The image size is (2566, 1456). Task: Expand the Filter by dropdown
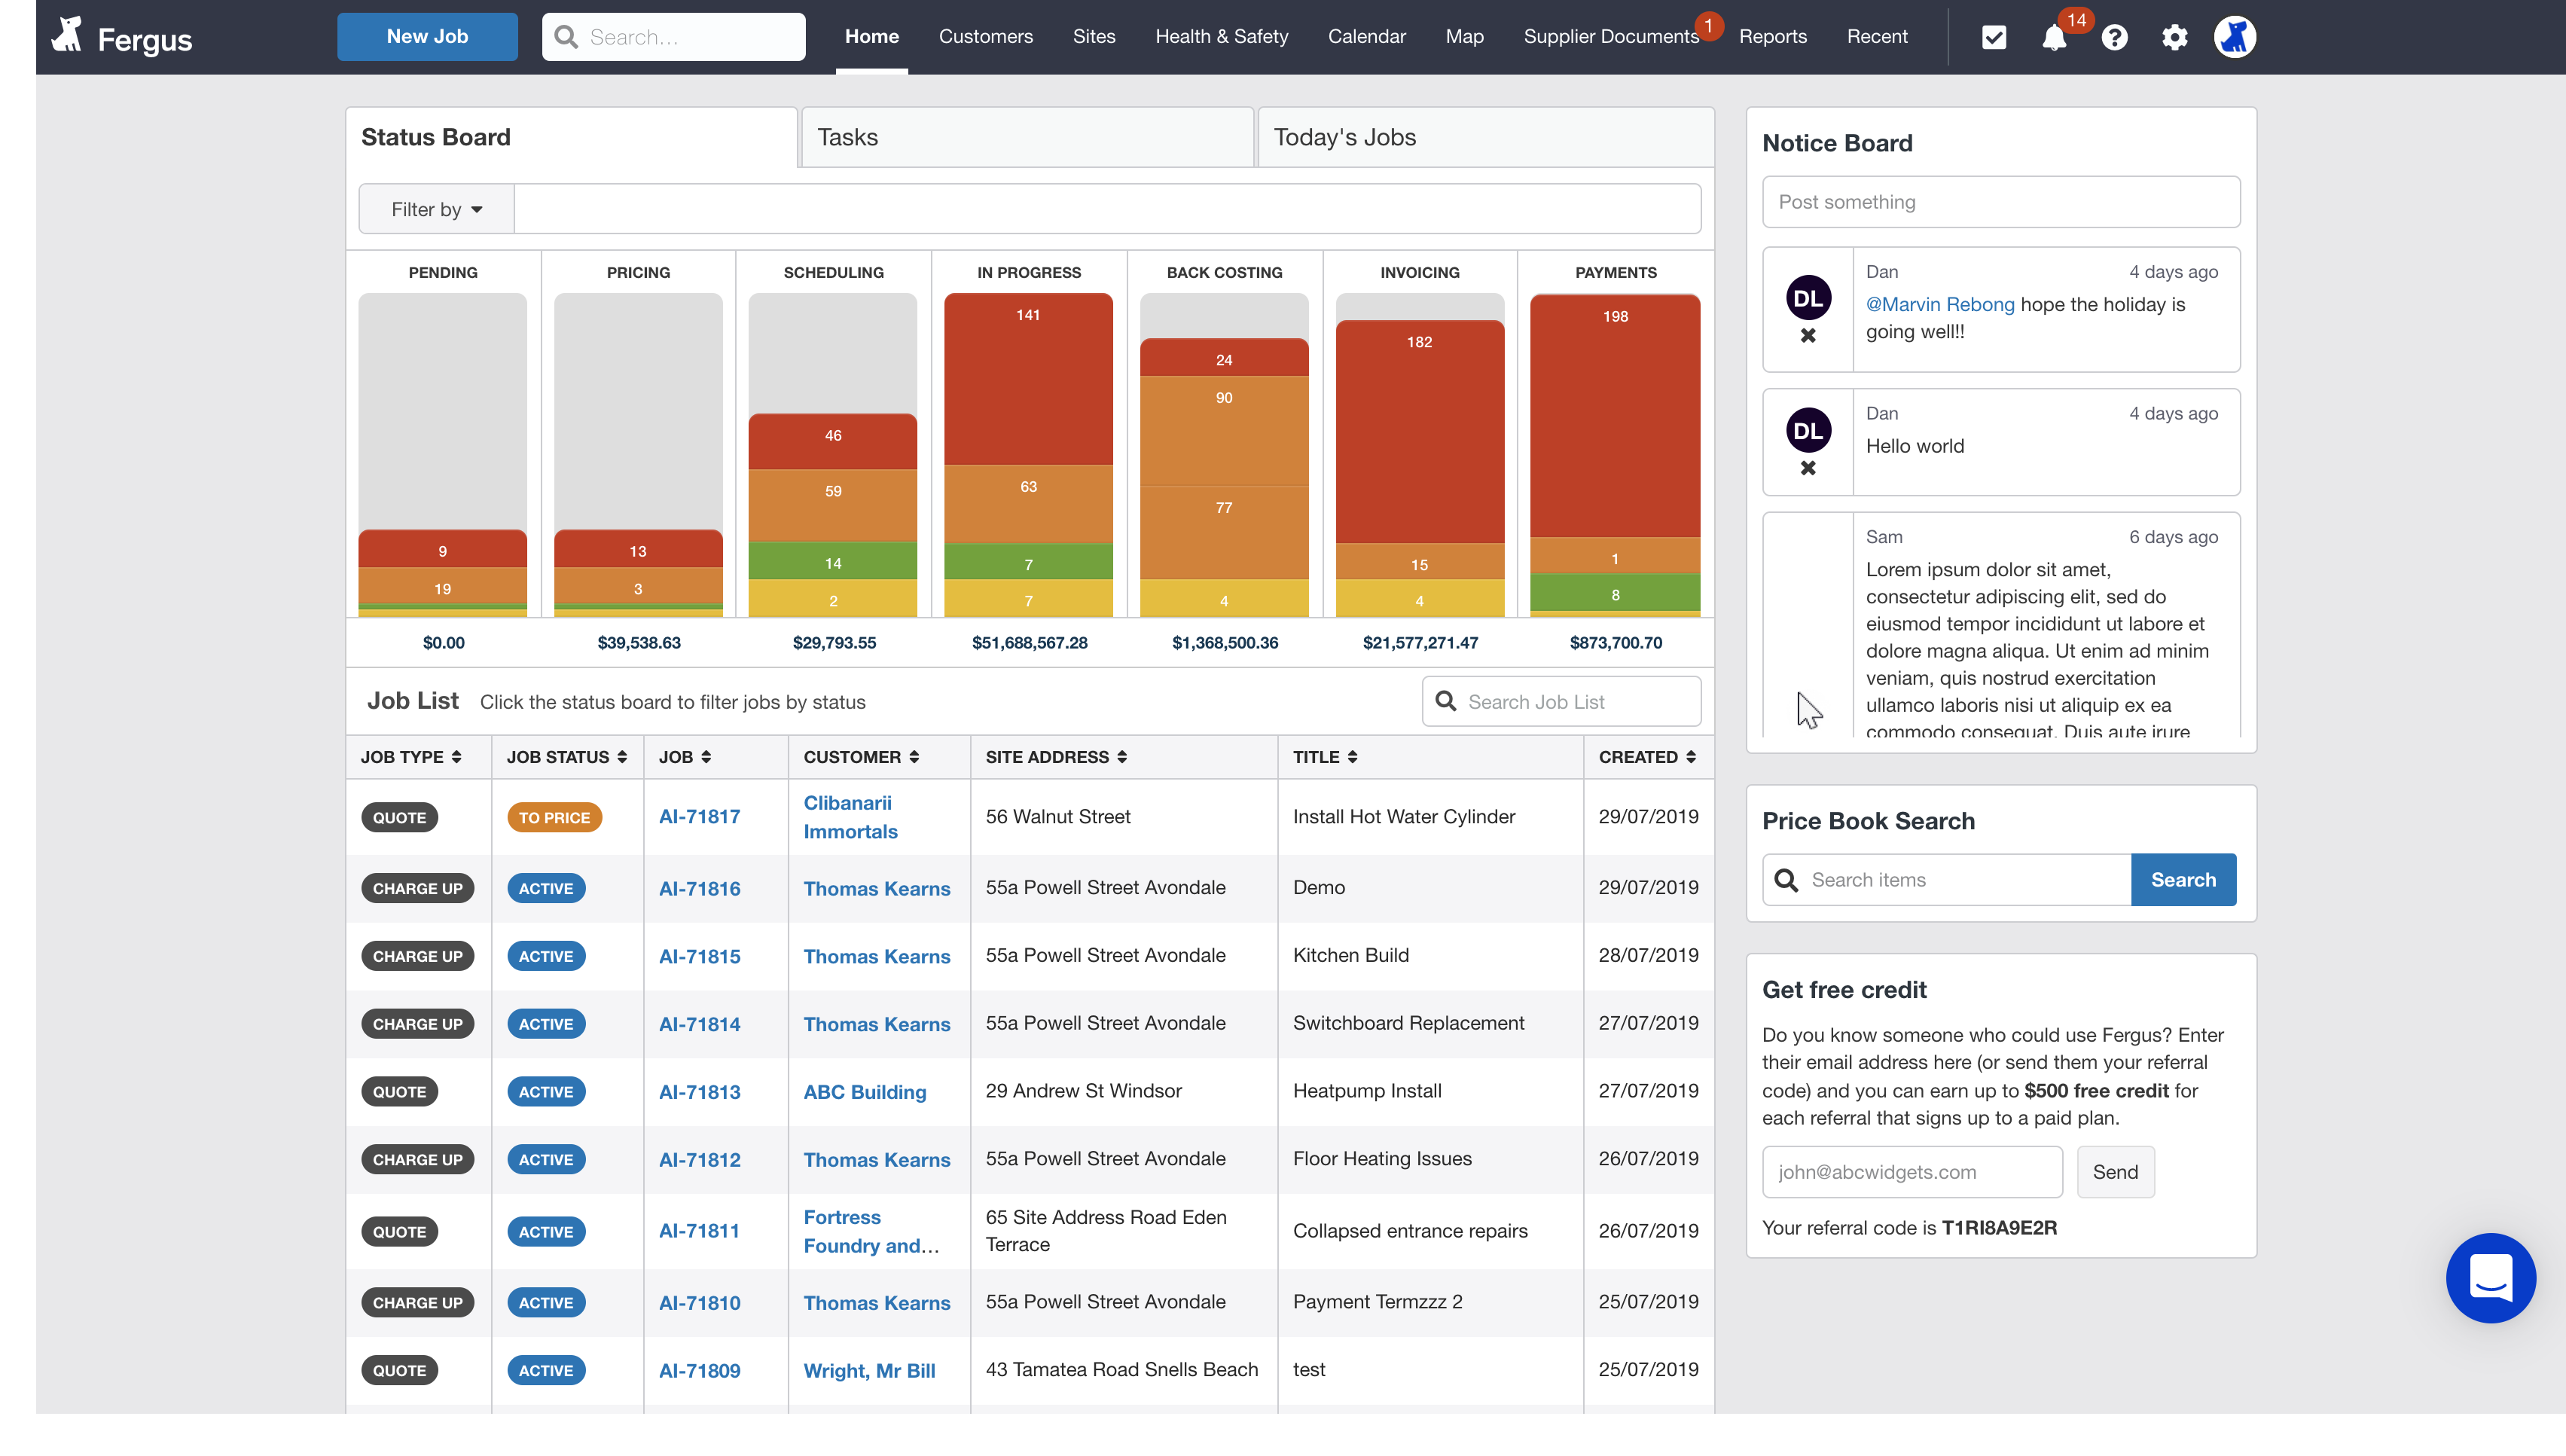[x=437, y=209]
